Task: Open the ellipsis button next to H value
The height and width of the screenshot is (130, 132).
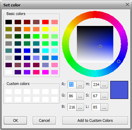Action: click(x=104, y=85)
